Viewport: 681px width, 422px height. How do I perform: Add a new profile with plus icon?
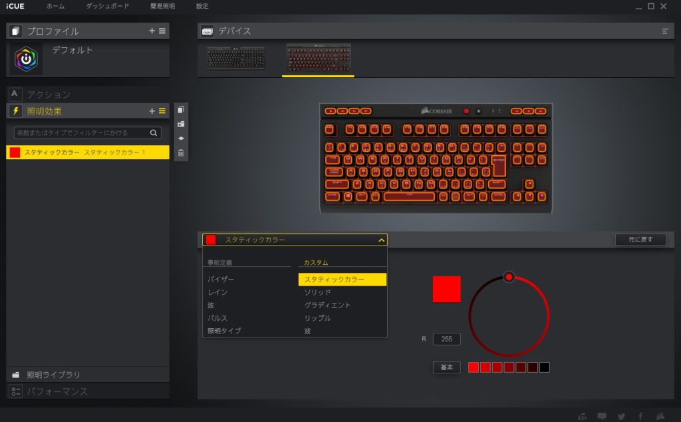point(152,31)
